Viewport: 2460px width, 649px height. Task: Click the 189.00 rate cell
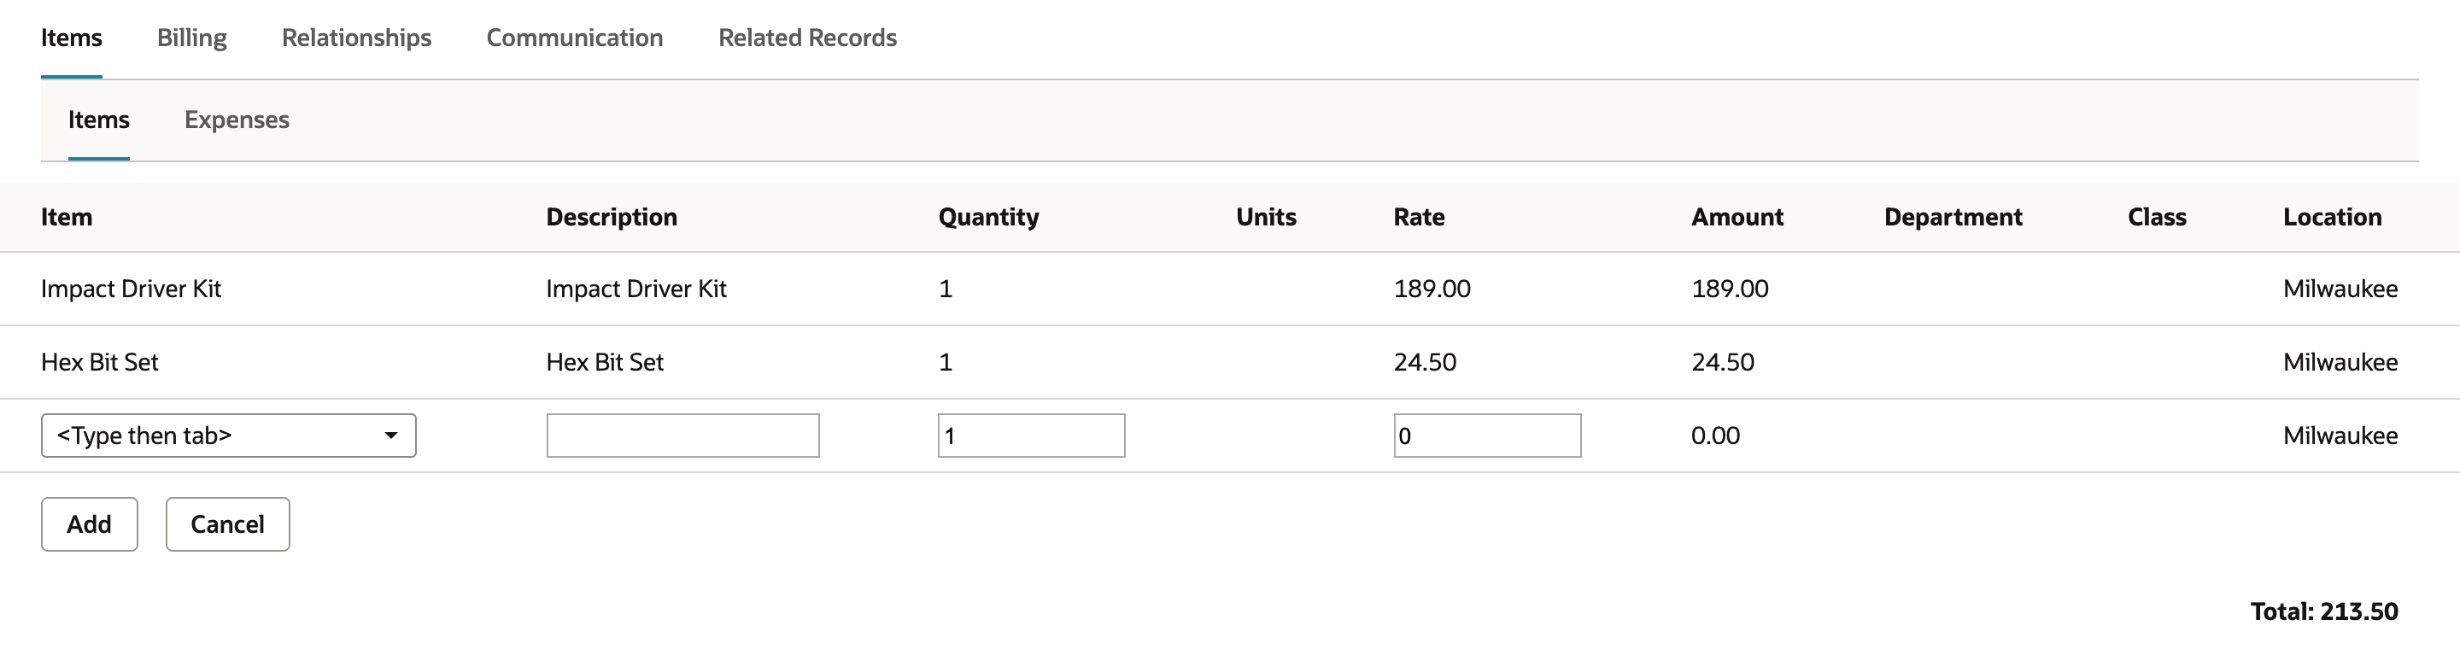click(1432, 289)
